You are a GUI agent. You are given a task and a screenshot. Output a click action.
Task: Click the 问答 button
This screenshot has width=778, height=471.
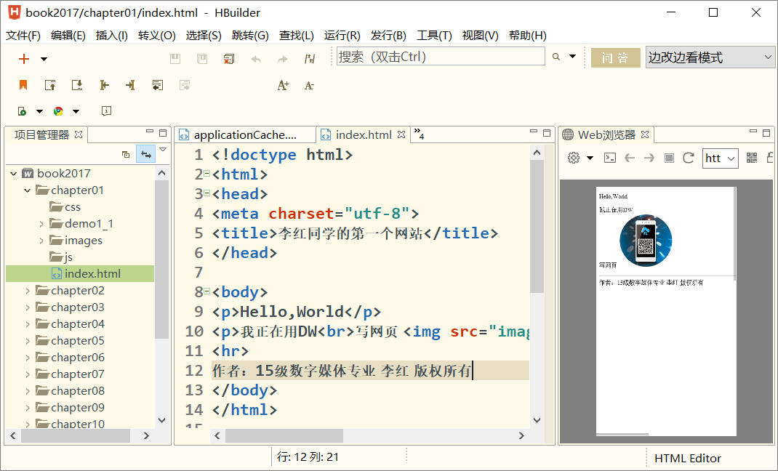tap(615, 58)
